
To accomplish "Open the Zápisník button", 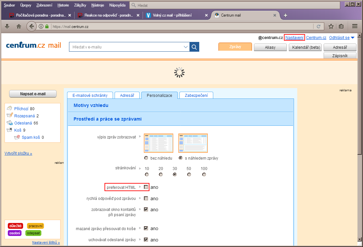I will coord(340,56).
